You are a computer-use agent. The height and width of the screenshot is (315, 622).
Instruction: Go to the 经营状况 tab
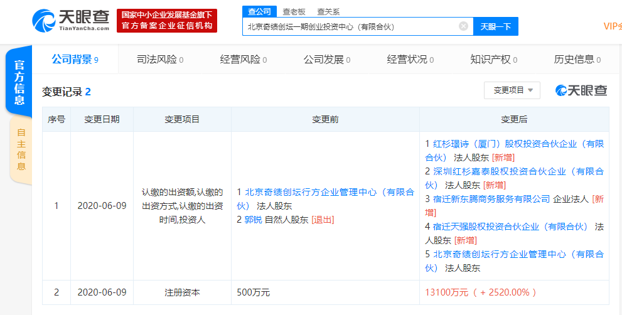tap(410, 60)
